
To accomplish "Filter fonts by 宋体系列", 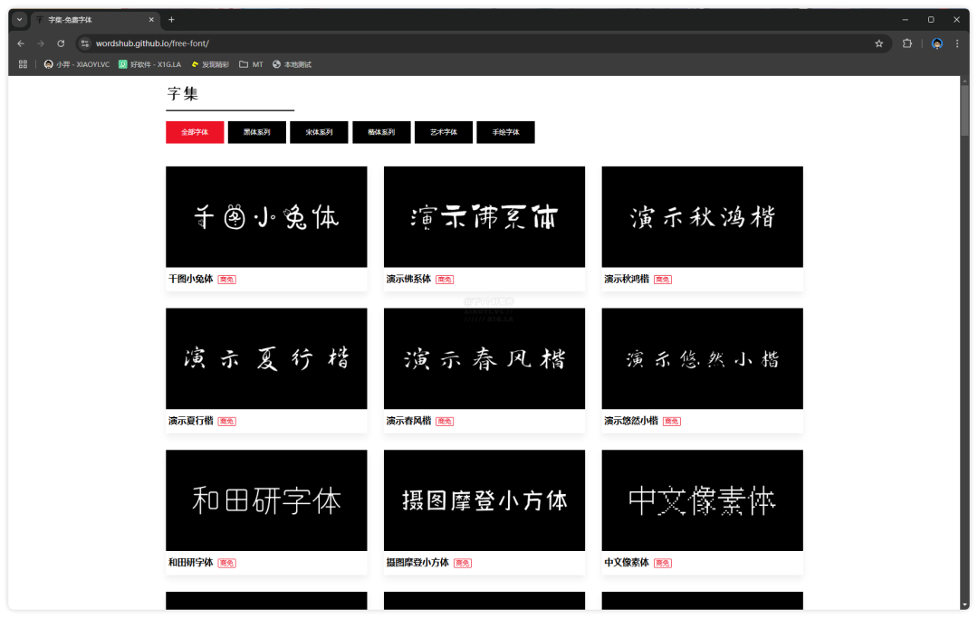I will [x=319, y=132].
